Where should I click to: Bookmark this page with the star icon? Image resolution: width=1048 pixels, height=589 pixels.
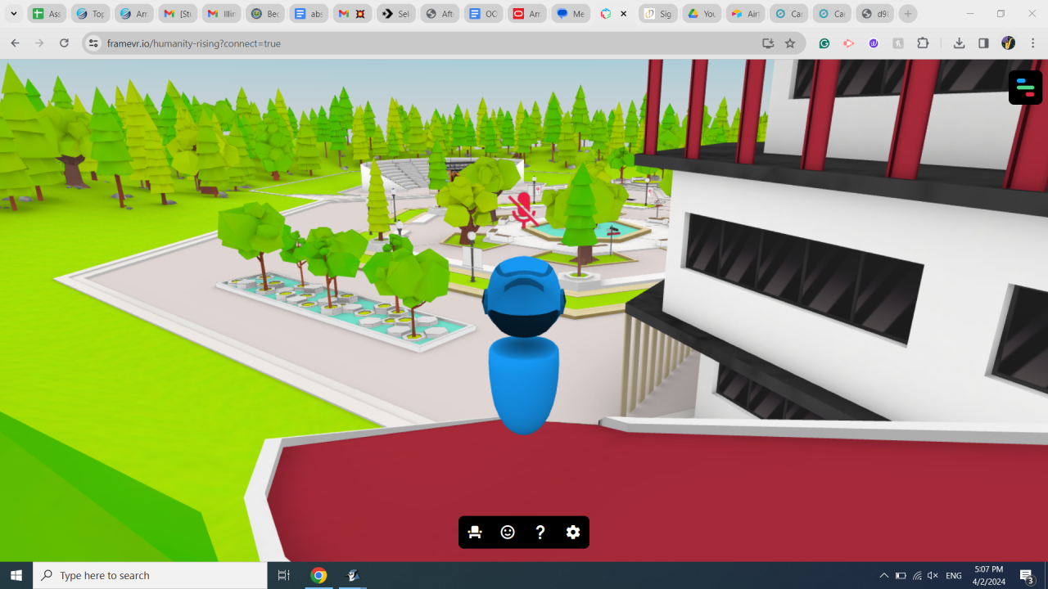pos(790,43)
